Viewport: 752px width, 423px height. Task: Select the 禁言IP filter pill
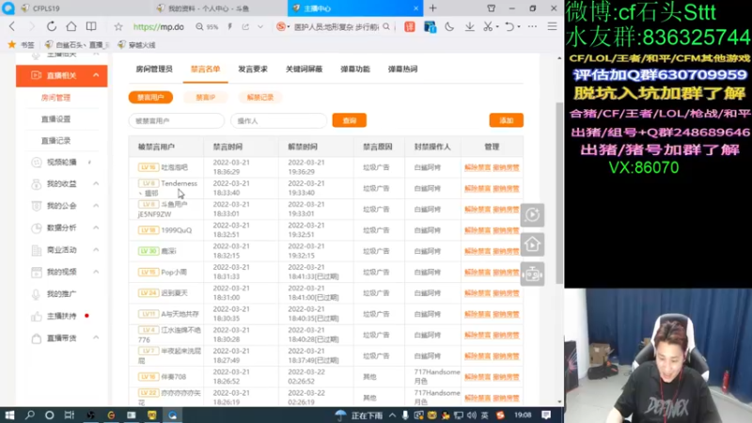[205, 98]
